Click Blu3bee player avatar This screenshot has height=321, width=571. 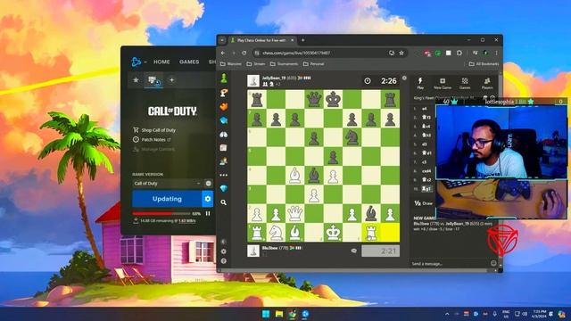pos(253,251)
